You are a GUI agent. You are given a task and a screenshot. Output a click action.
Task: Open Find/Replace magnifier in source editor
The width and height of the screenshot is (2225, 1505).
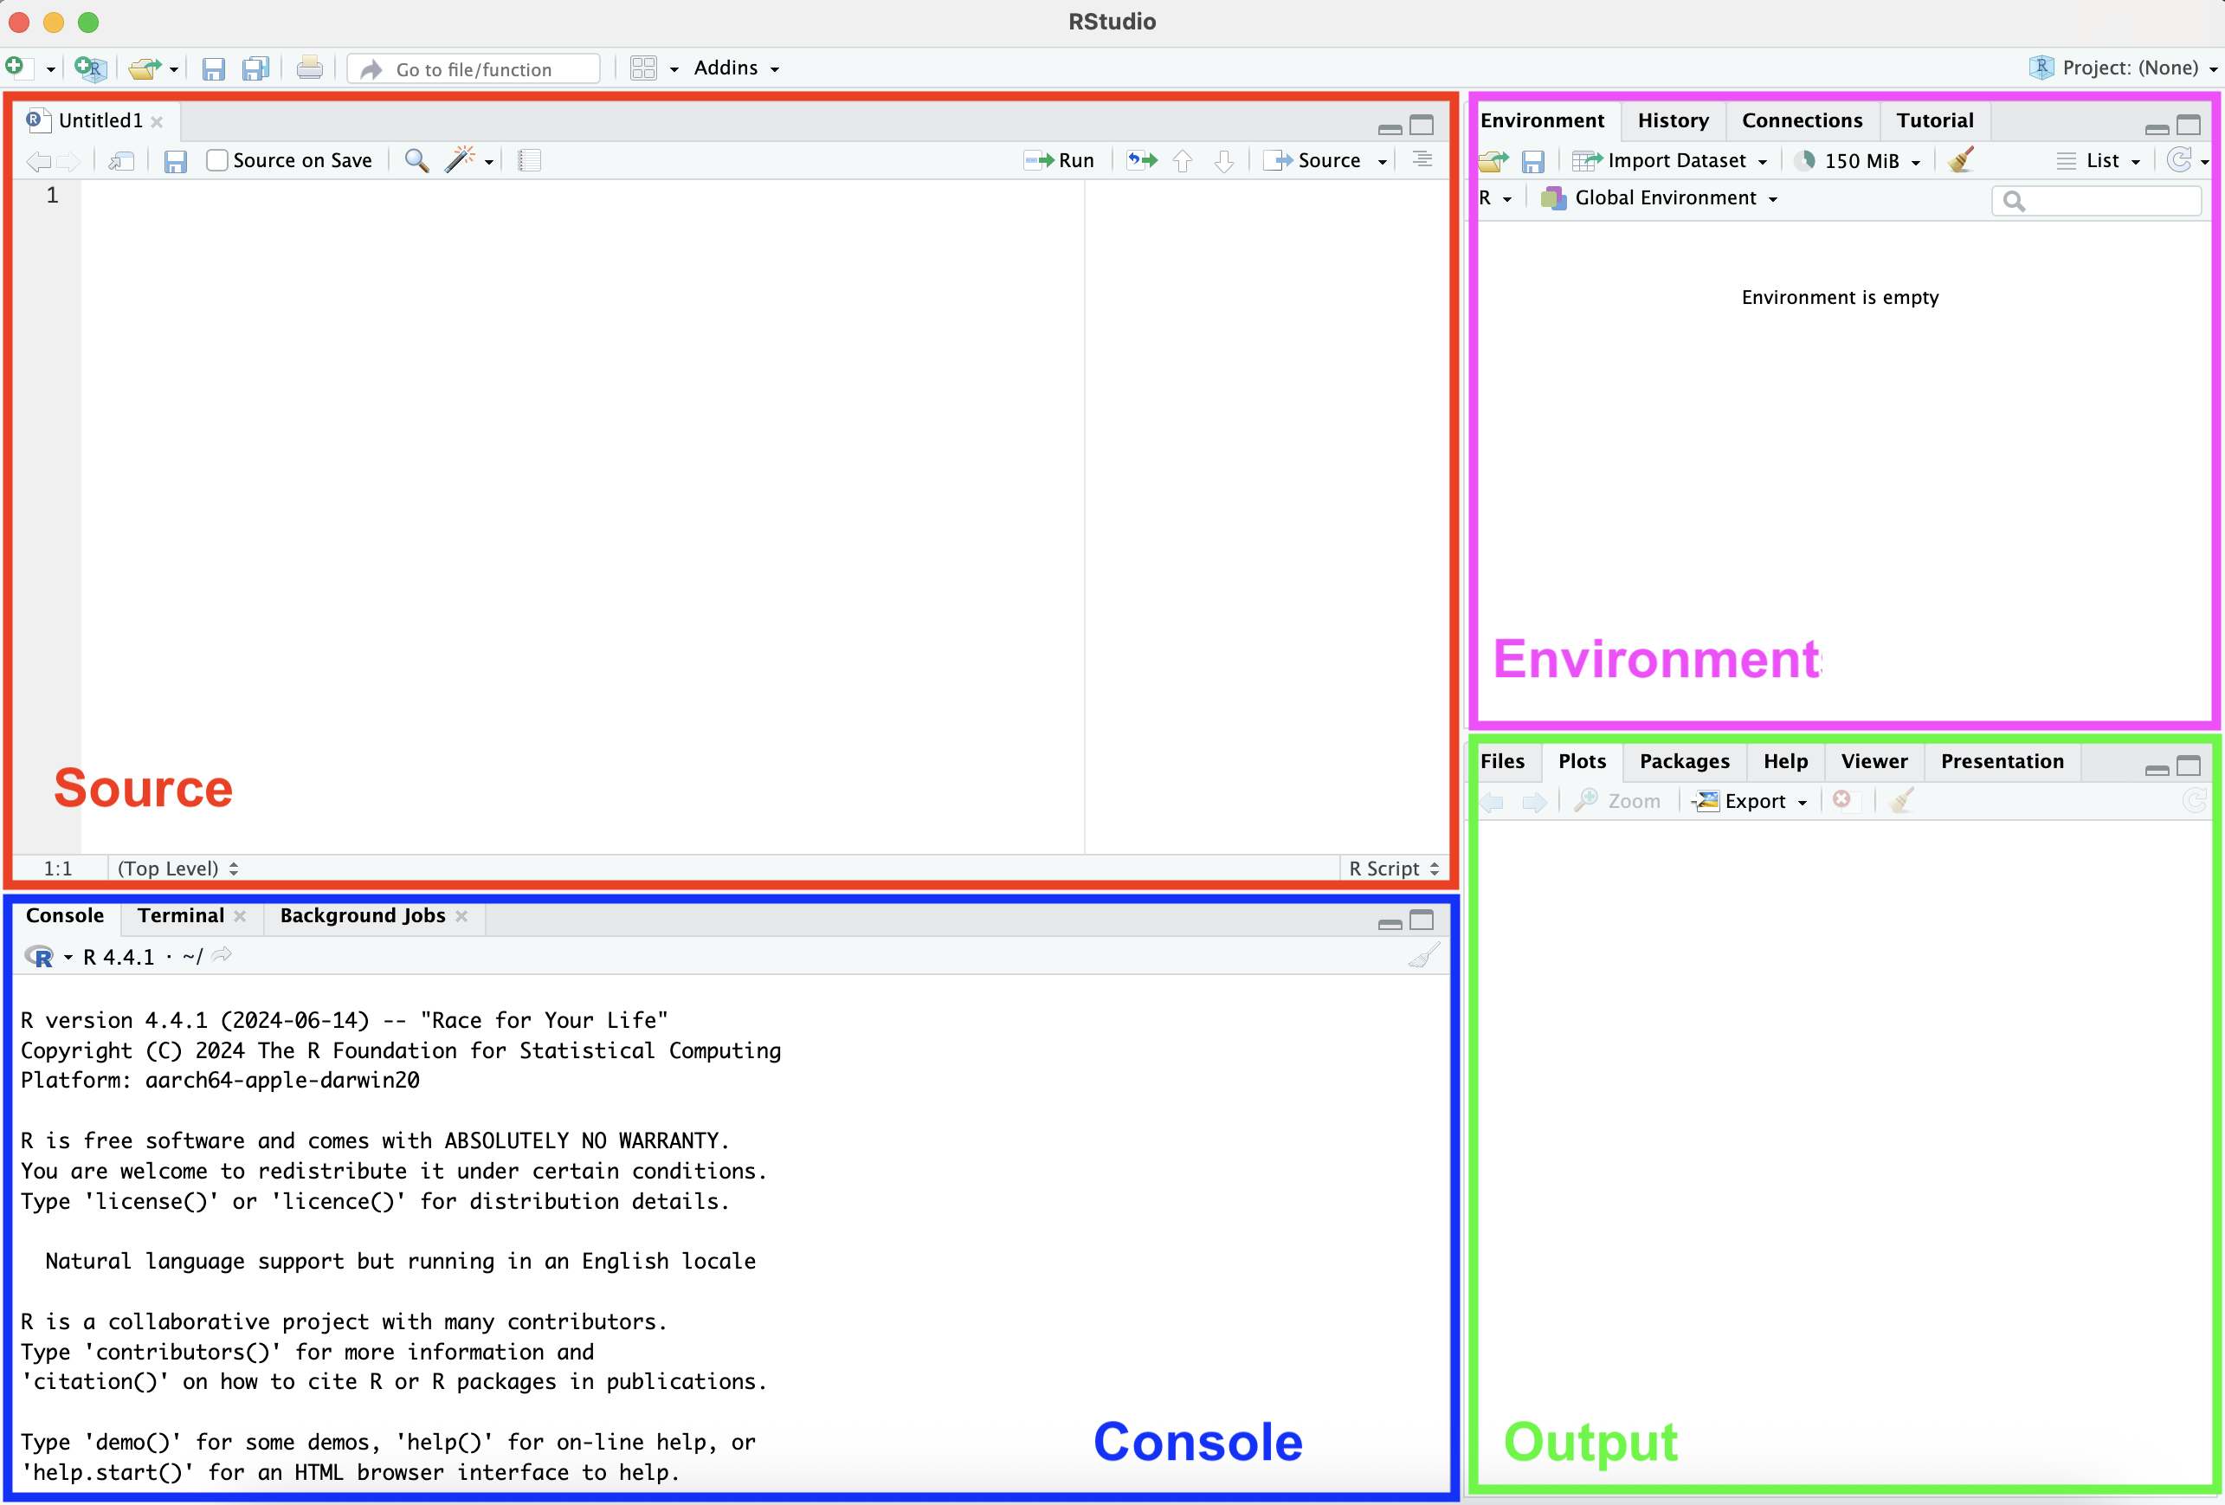(416, 160)
